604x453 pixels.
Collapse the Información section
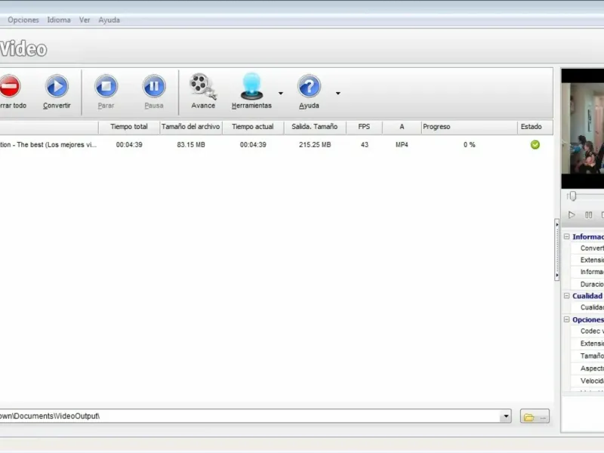[567, 236]
